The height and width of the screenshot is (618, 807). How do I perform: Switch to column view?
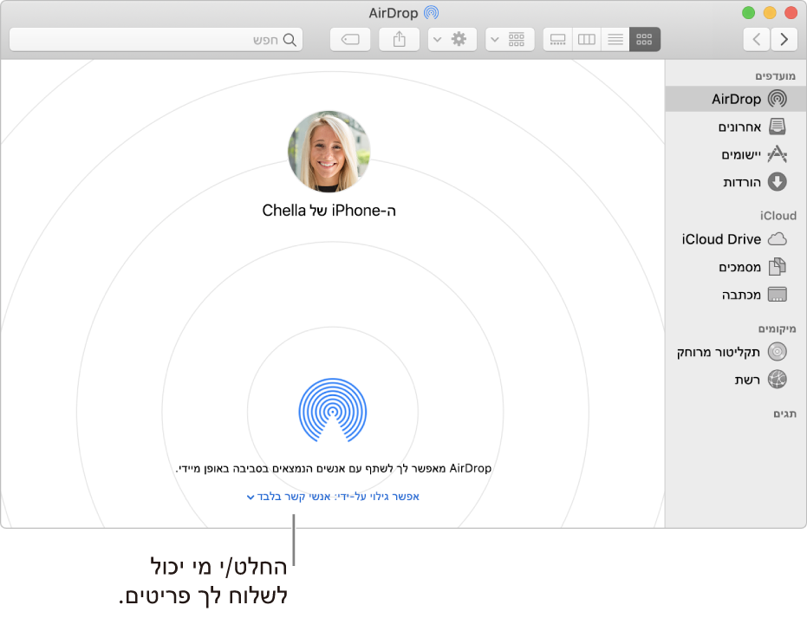coord(587,40)
